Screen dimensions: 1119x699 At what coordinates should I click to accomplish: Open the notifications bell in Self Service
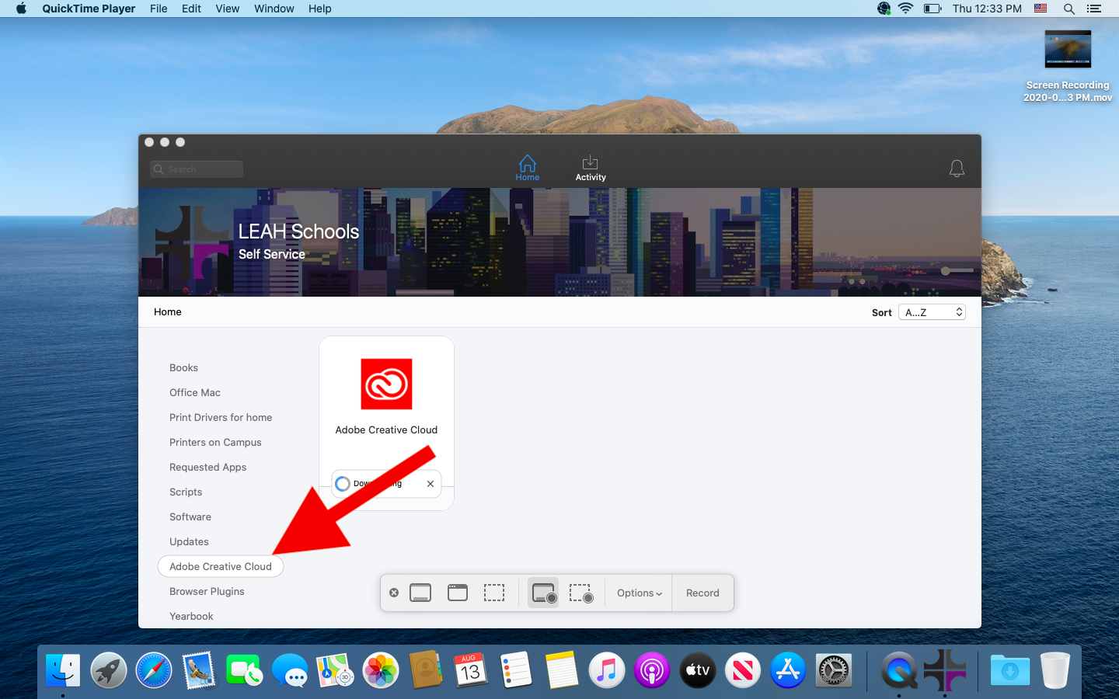(x=957, y=169)
